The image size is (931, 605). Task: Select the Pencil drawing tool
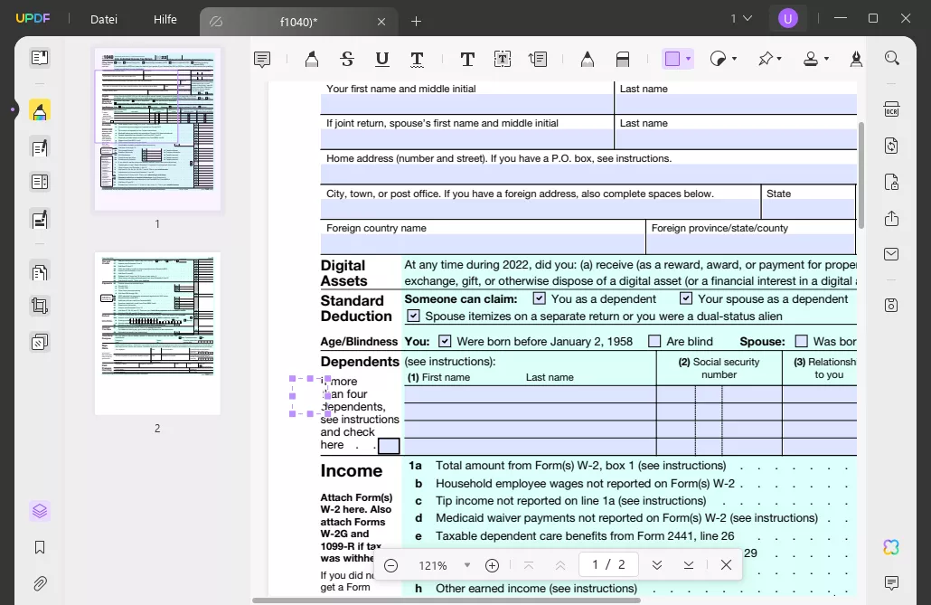[587, 58]
